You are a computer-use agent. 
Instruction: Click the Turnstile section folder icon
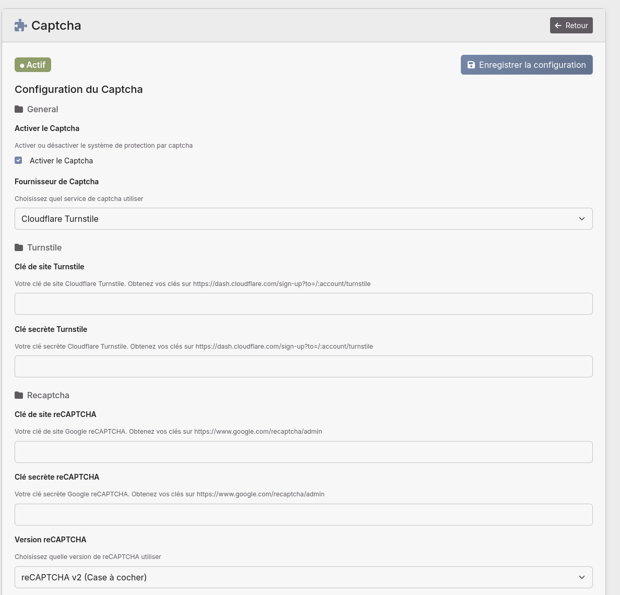[x=19, y=247]
